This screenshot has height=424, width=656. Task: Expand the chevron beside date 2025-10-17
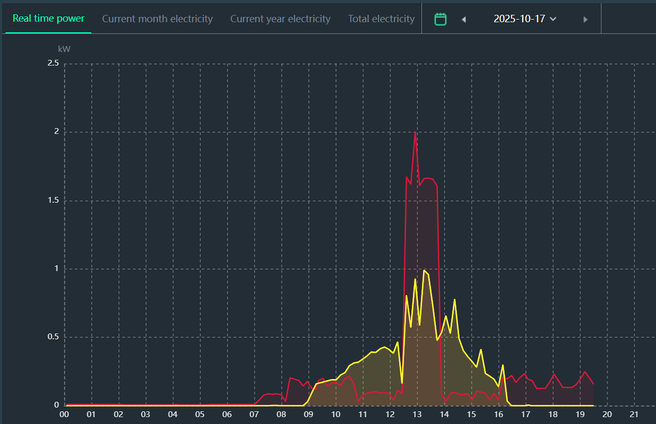[x=553, y=19]
